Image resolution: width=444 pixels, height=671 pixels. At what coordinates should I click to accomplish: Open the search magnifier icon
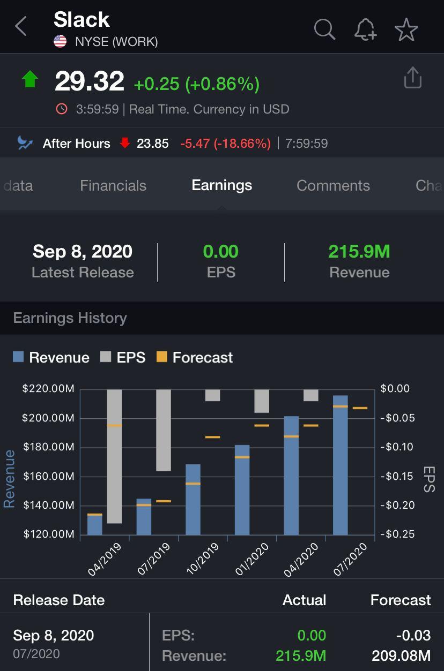point(324,29)
